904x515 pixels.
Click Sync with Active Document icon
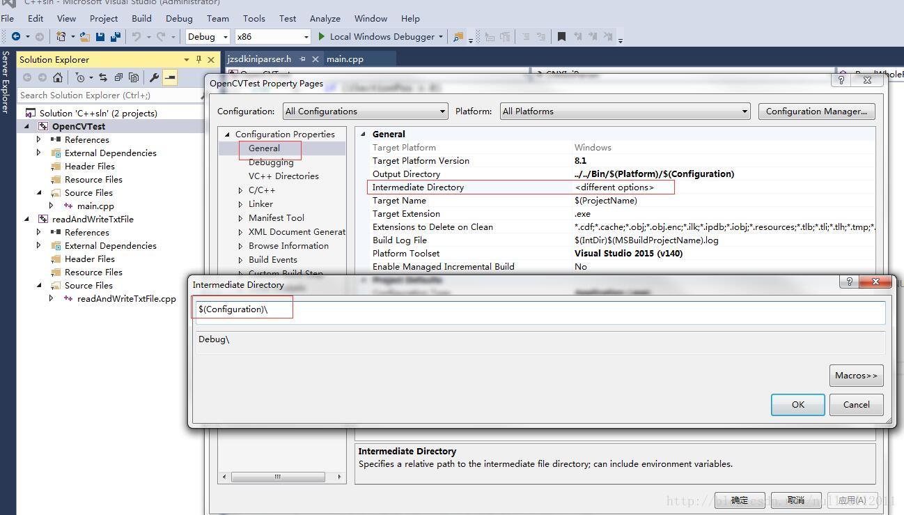pos(103,77)
